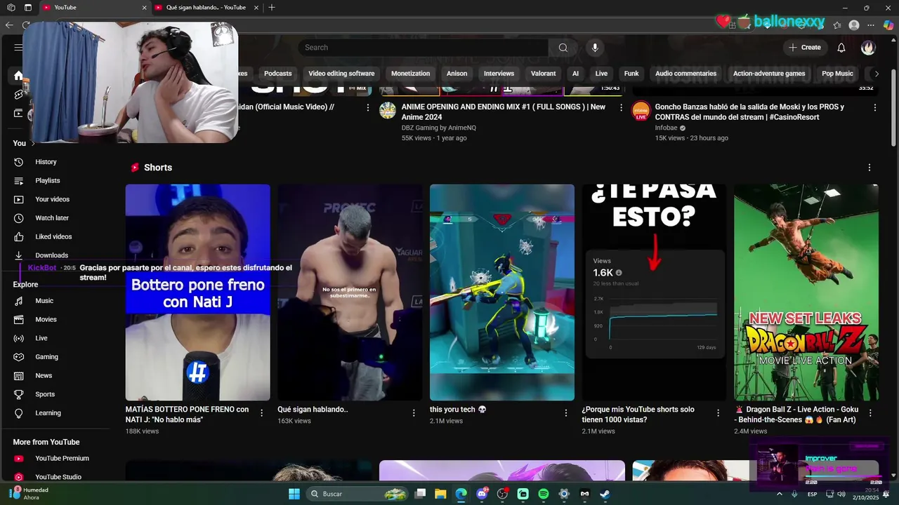Open Shorts shelf more options menu
899x505 pixels.
click(x=869, y=168)
